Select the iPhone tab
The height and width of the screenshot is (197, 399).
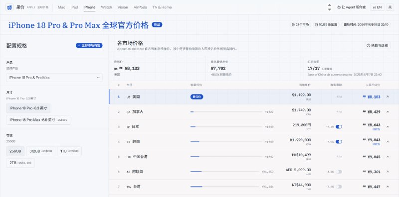[x=89, y=7]
